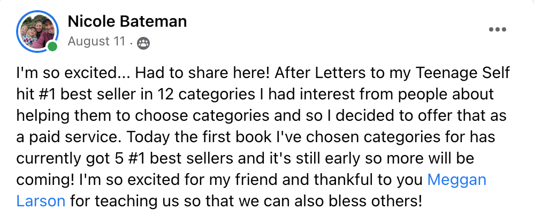Screen dimensions: 534x217
Task: Click the group audience icon beside the date
Action: 143,43
